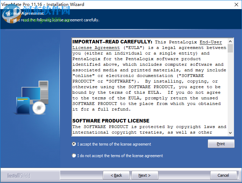The height and width of the screenshot is (183, 242).
Task: Click the license scrollbar down arrow
Action: [x=230, y=133]
